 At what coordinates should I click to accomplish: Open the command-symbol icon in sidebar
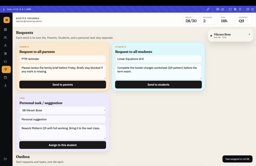point(5,54)
